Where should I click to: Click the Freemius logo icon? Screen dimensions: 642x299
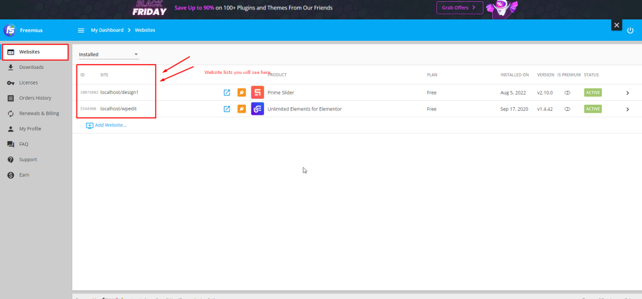pyautogui.click(x=10, y=30)
